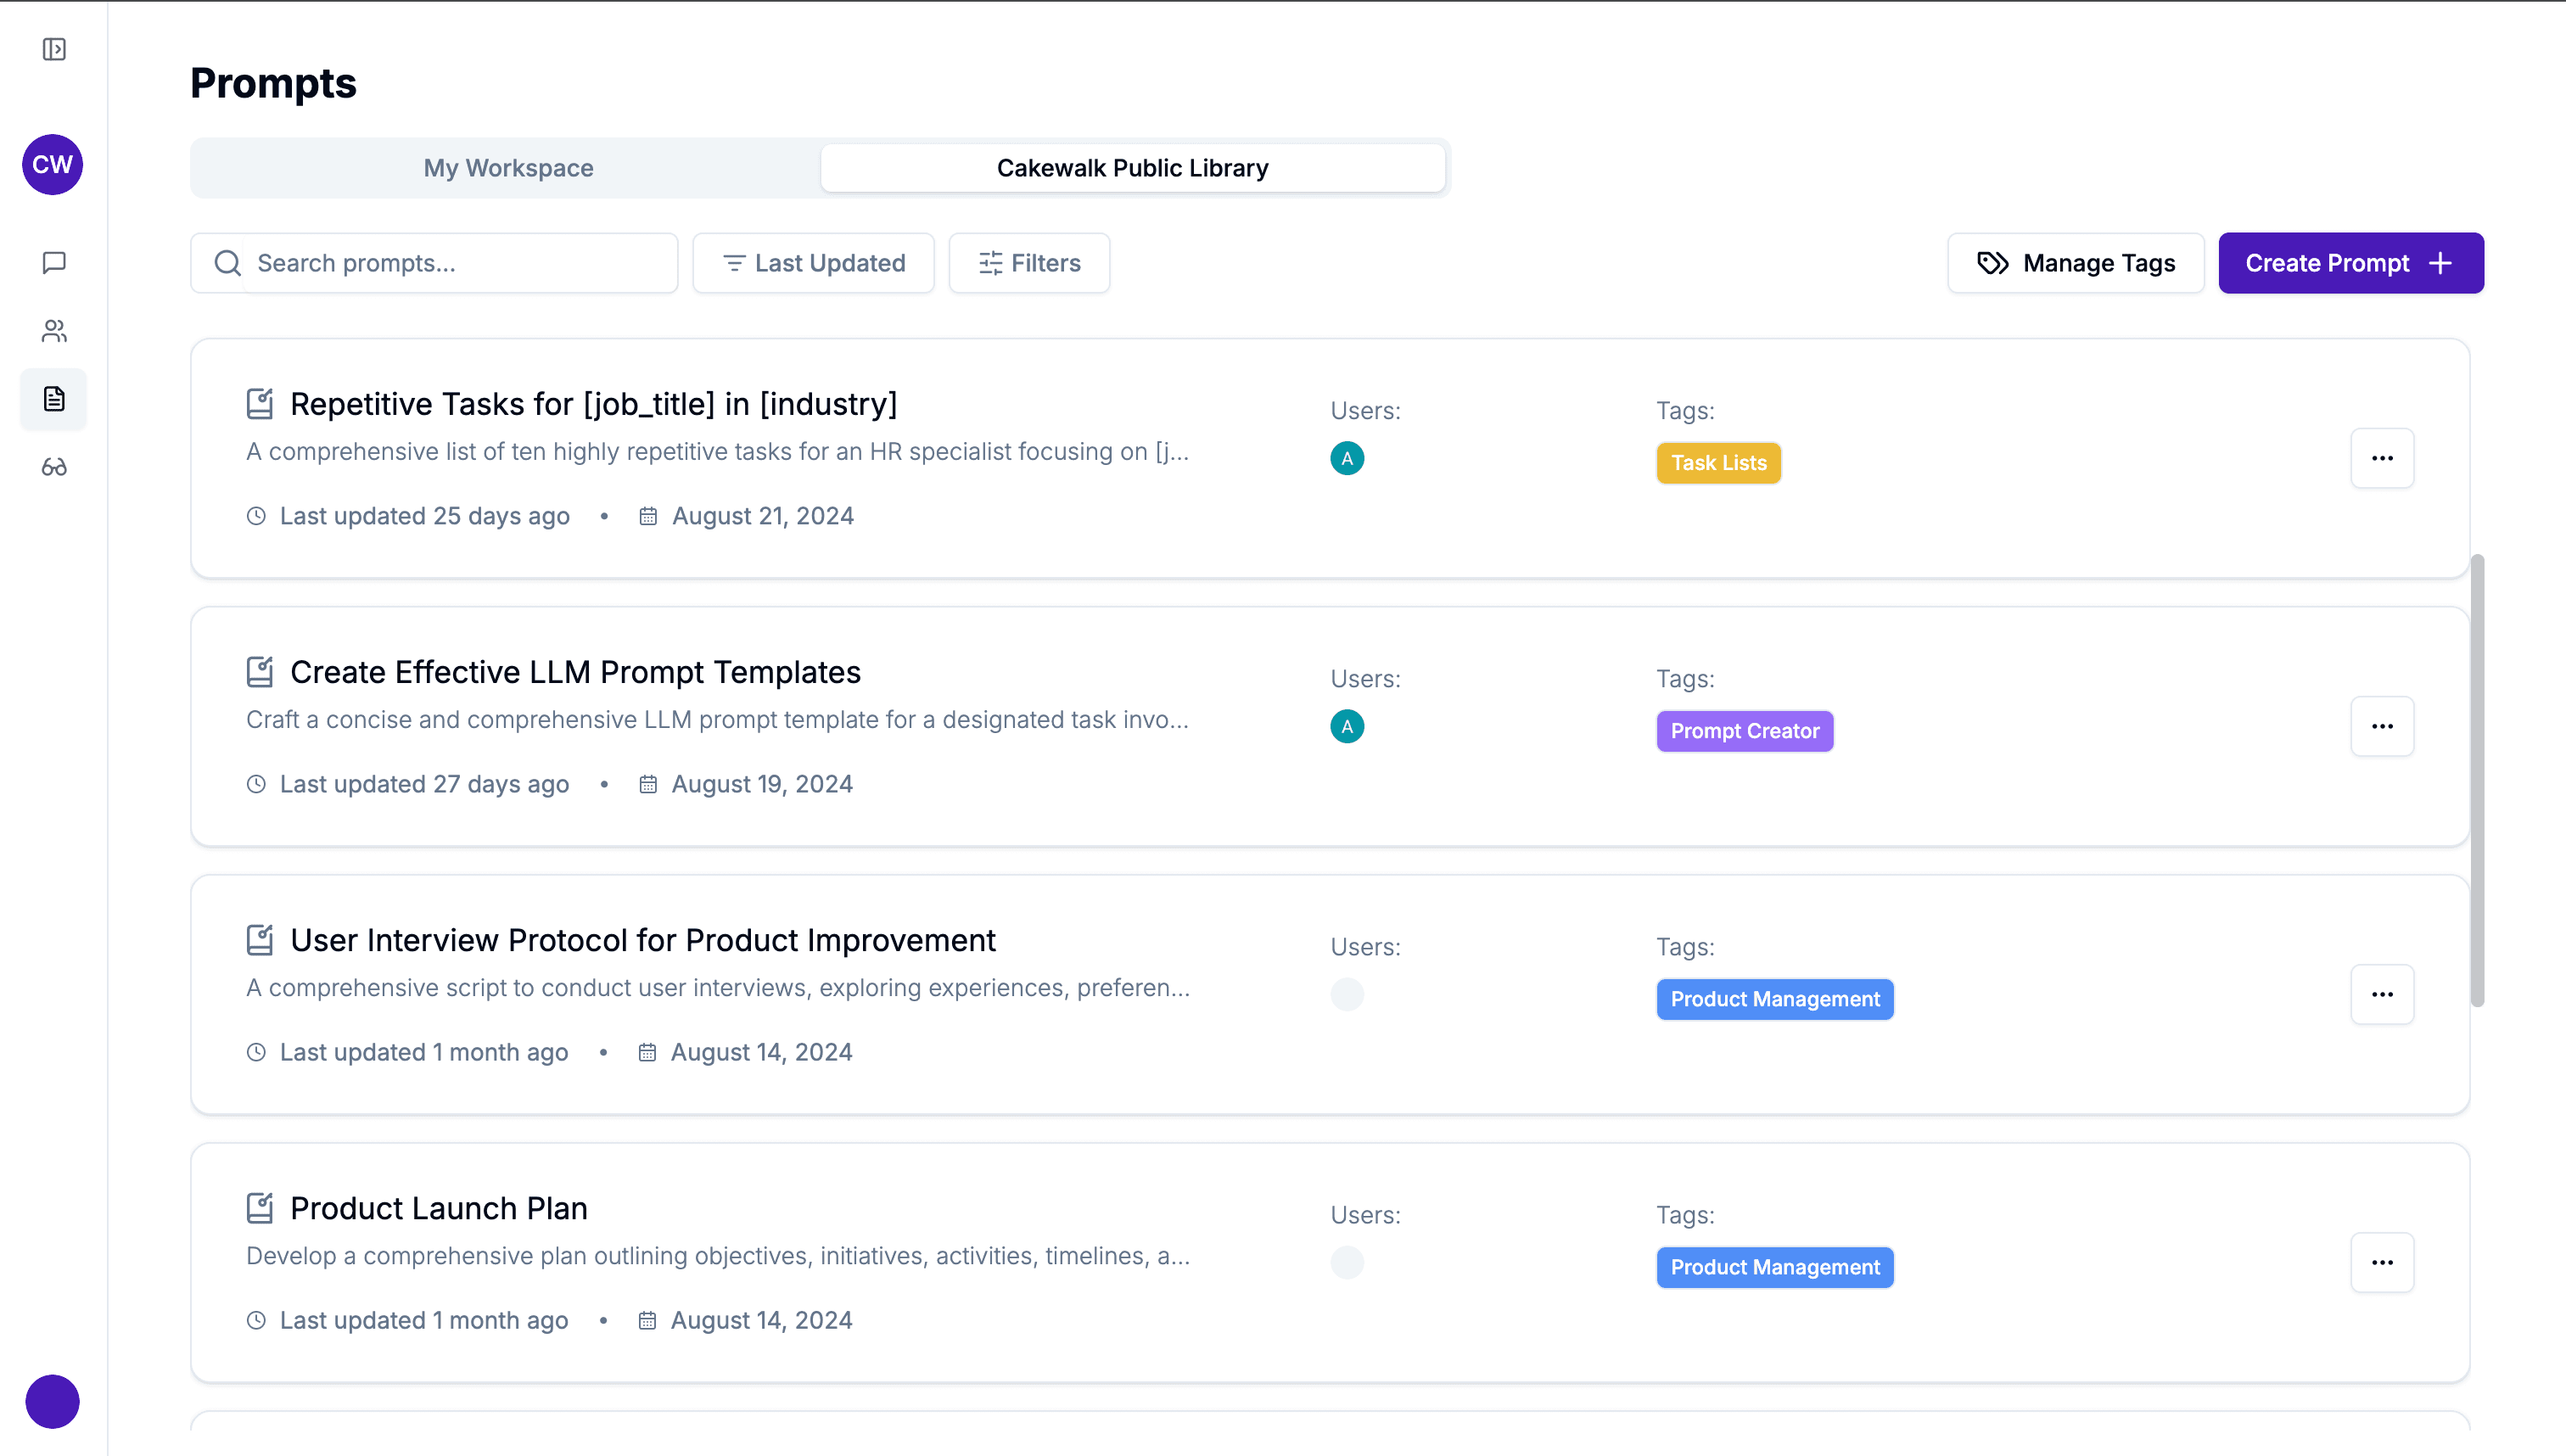Viewport: 2566px width, 1456px height.
Task: Click user avatar A on Repetitive Tasks card
Action: 1347,458
